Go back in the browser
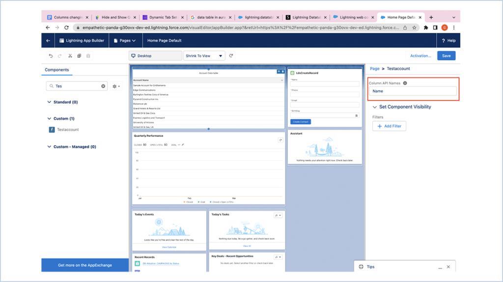The image size is (503, 282). (x=48, y=27)
